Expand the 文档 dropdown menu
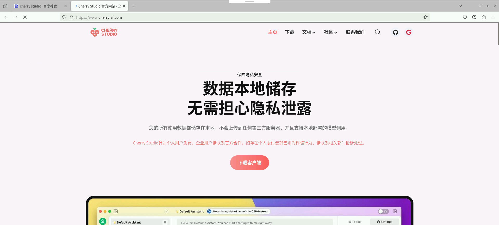This screenshot has width=499, height=225. click(x=309, y=32)
